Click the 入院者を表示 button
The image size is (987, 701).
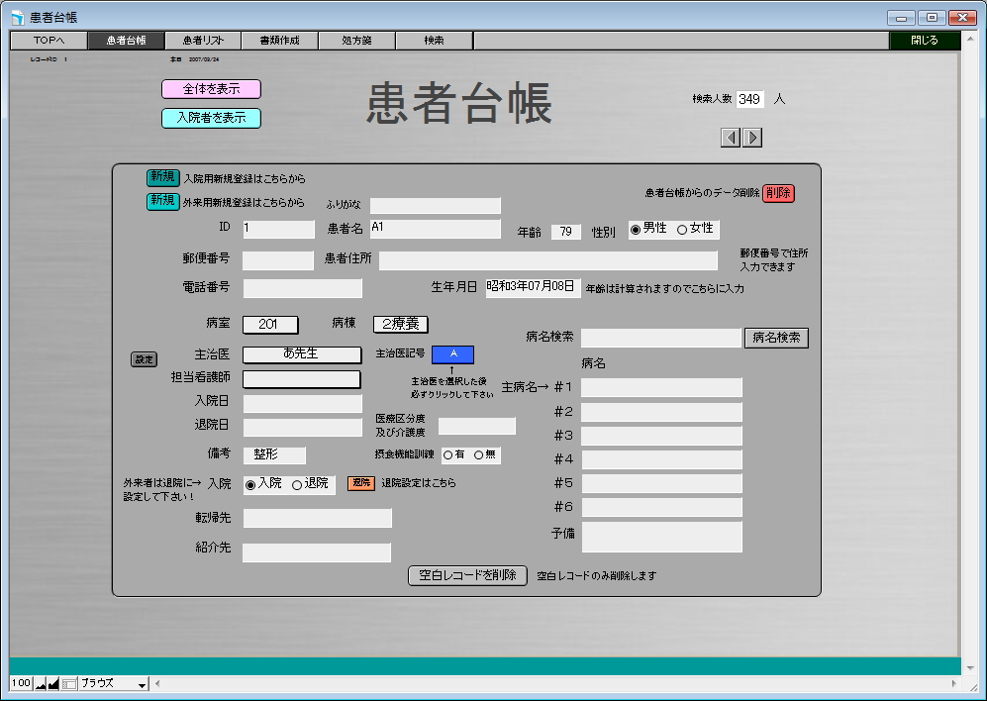coord(212,118)
